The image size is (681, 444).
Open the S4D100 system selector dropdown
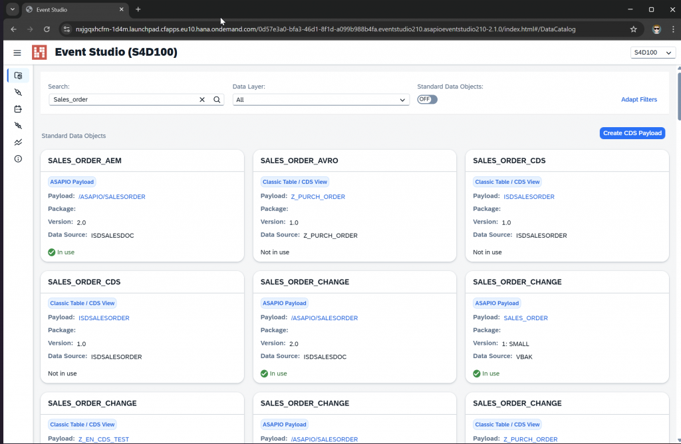(x=653, y=53)
